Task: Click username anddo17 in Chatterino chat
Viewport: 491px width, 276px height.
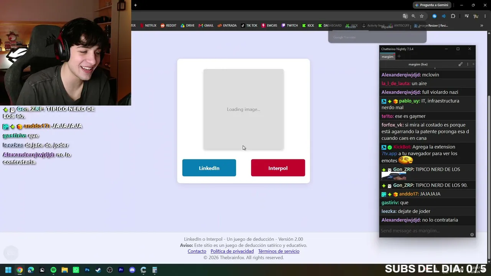Action: (409, 194)
